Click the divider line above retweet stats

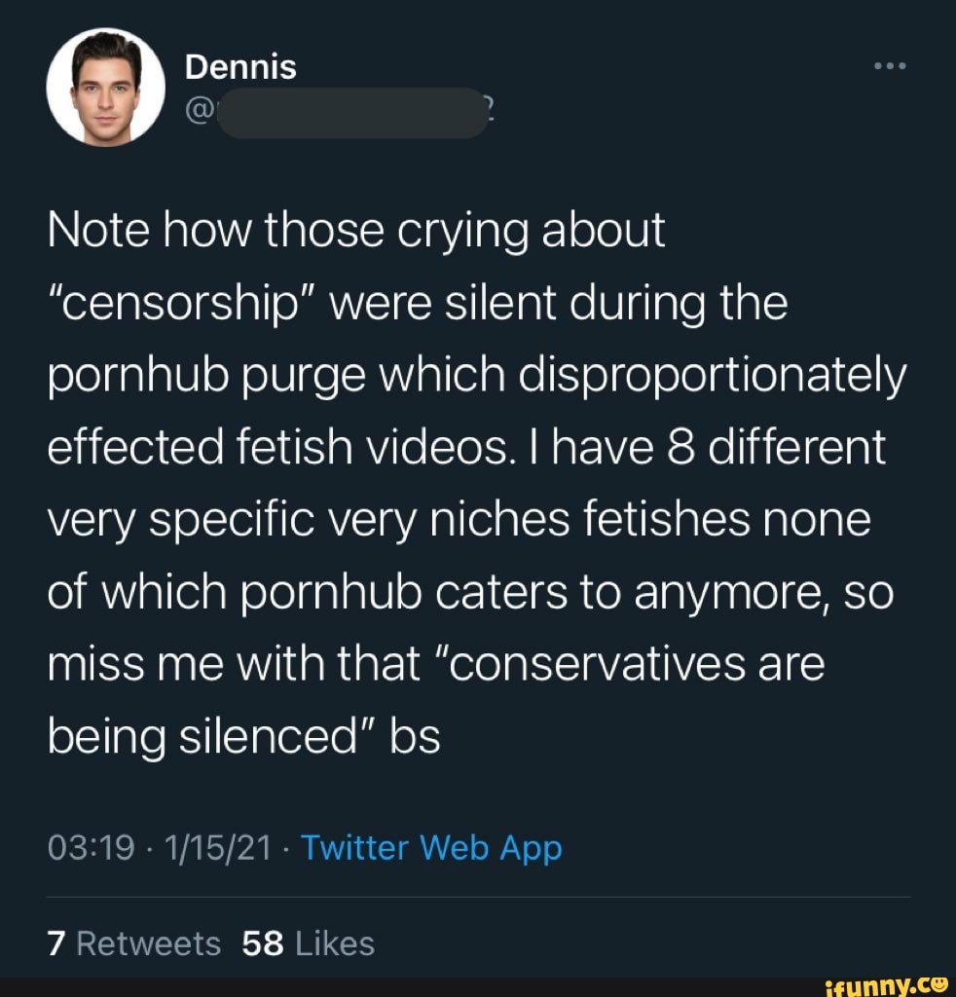(x=478, y=896)
